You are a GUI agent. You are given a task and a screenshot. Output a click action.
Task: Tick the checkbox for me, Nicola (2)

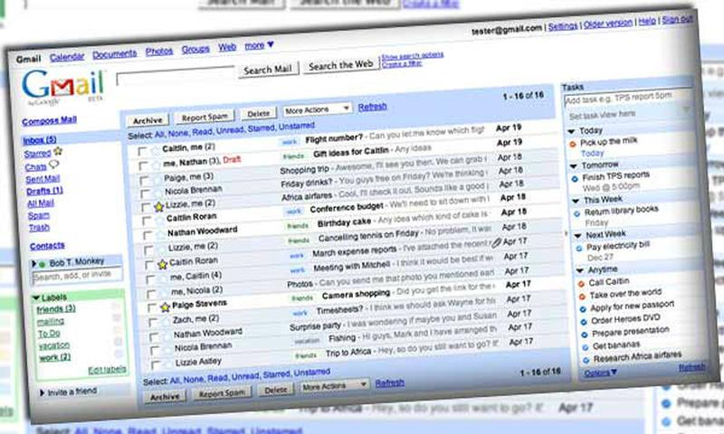(x=151, y=294)
